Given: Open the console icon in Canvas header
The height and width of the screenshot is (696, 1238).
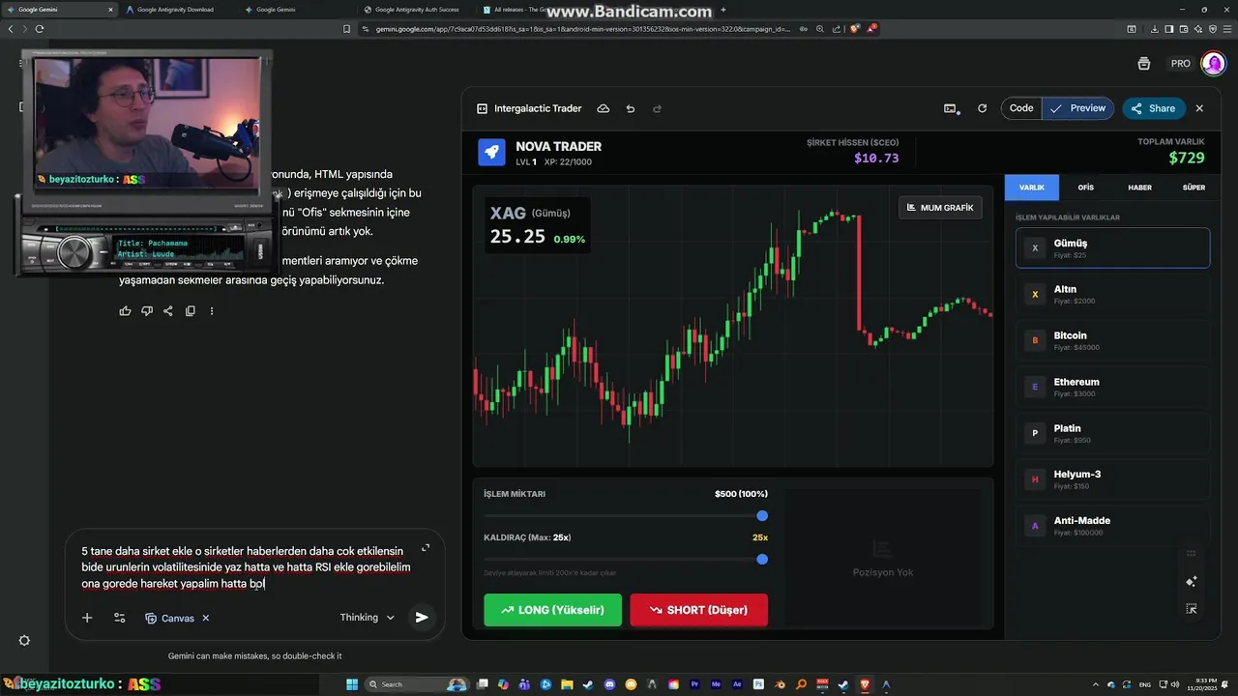Looking at the screenshot, I should pos(951,108).
